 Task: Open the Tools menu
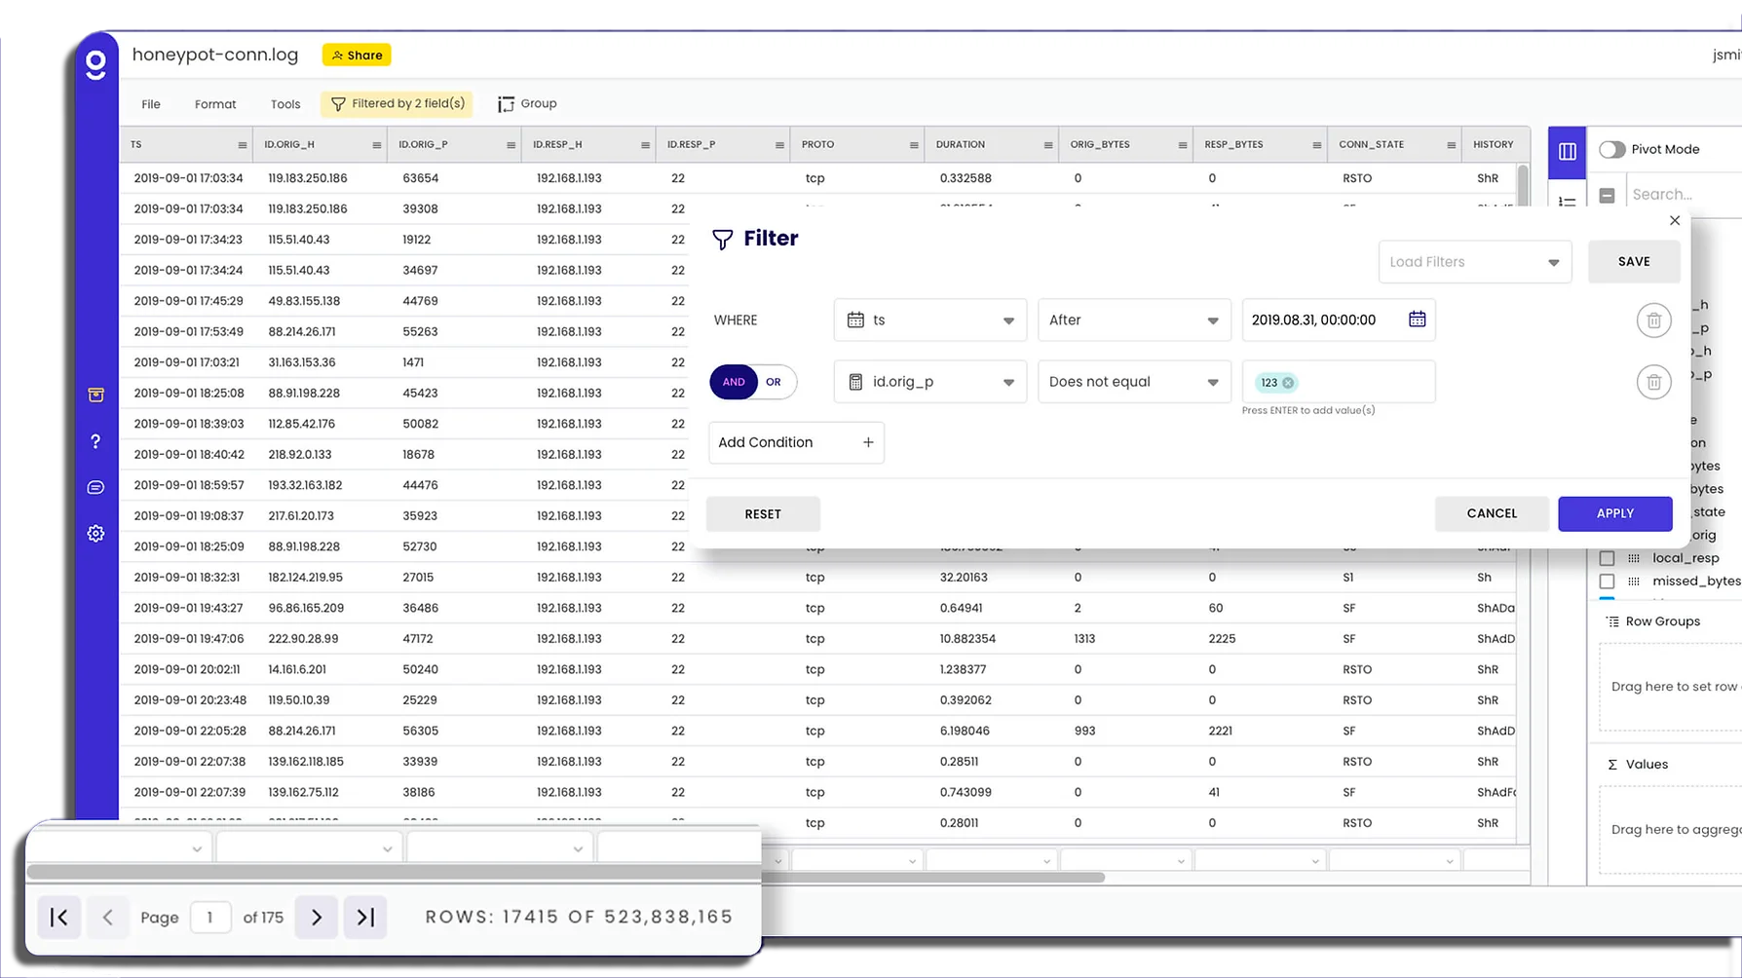(284, 103)
